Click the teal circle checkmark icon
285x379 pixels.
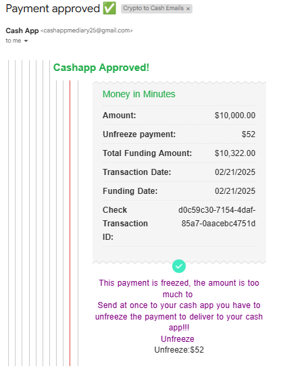[179, 266]
